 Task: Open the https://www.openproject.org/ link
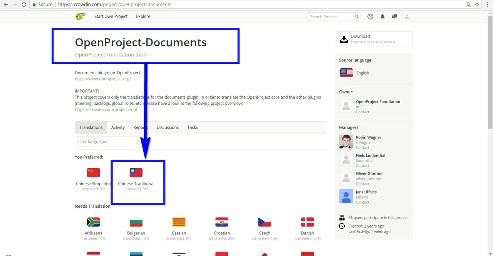coord(103,79)
